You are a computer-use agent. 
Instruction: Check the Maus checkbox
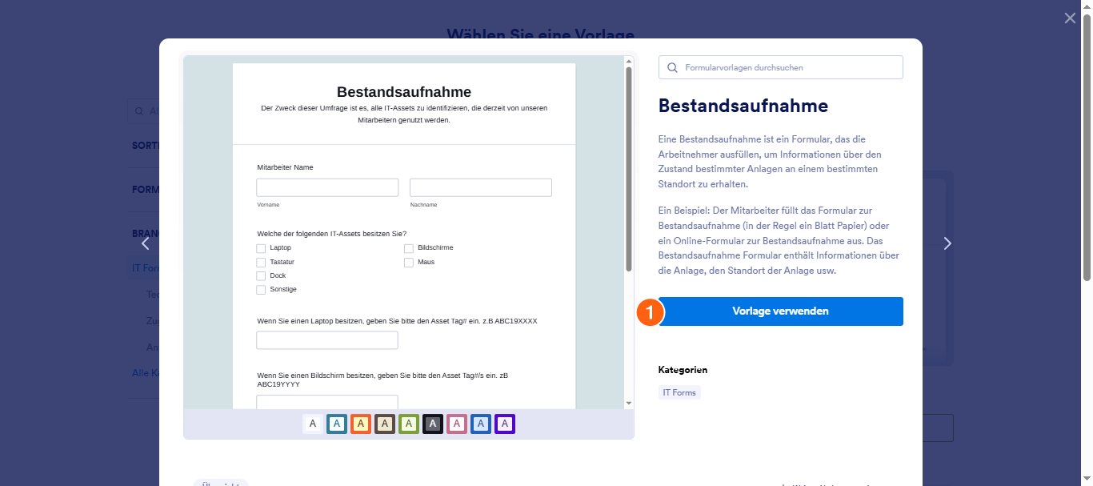coord(409,262)
